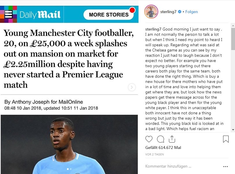This screenshot has width=235, height=174.
Task: Click the share post icon
Action: (x=172, y=139)
